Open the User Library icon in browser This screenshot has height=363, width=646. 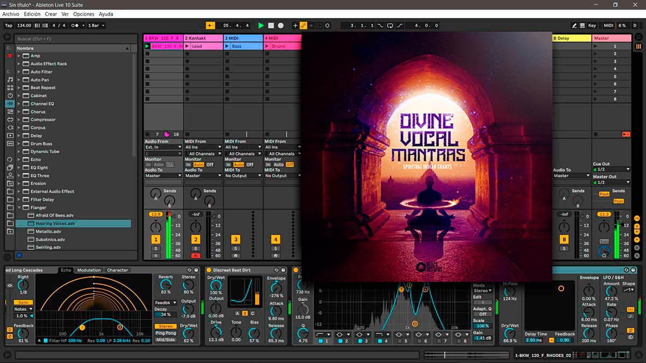click(10, 175)
